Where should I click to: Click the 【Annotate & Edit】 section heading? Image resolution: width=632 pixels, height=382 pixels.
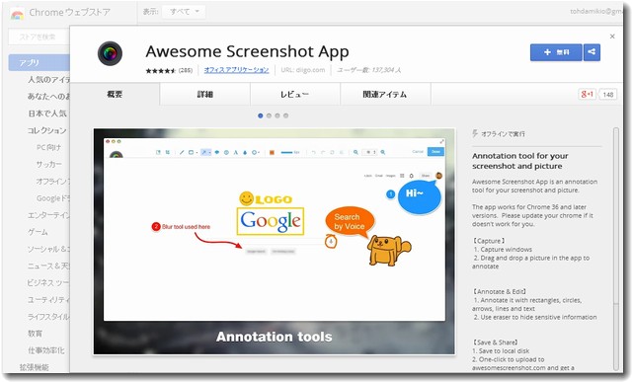pos(500,291)
